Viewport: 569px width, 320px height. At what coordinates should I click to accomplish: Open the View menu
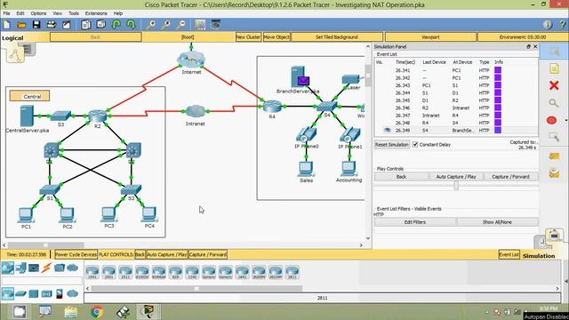(57, 13)
